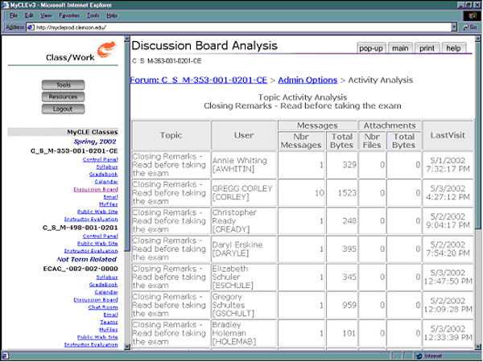Click the main pane scroll up arrow
Image resolution: width=483 pixels, height=362 pixels.
[477, 39]
